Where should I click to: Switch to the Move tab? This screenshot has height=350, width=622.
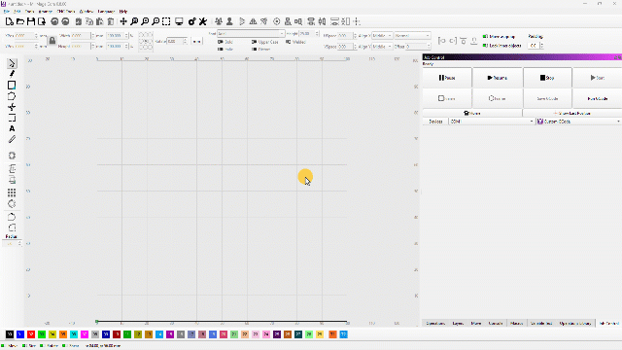click(476, 324)
